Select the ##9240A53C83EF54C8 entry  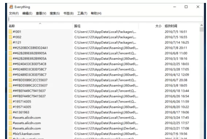click(x=30, y=64)
